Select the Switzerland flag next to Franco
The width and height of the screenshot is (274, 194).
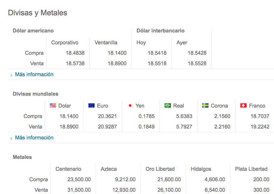(x=243, y=106)
